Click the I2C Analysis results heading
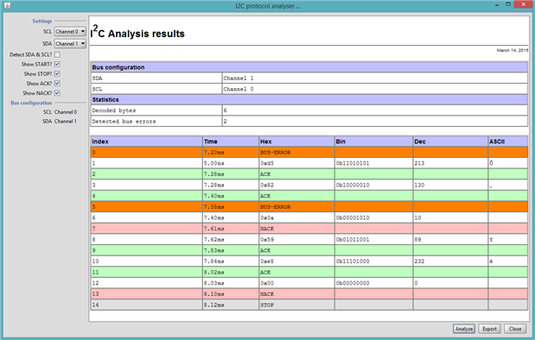Viewport: 535px width, 340px height. point(137,32)
